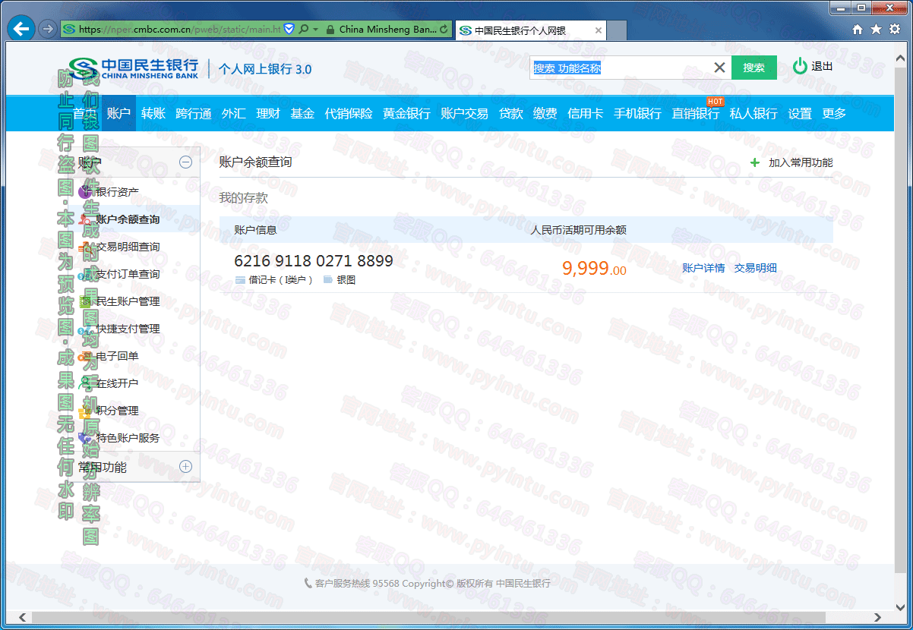Click the browser forward arrow button
913x630 pixels.
click(48, 30)
